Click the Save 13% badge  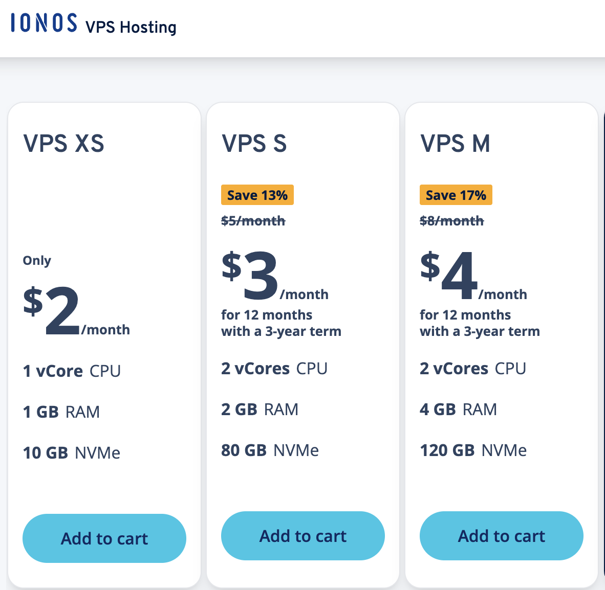pos(257,195)
